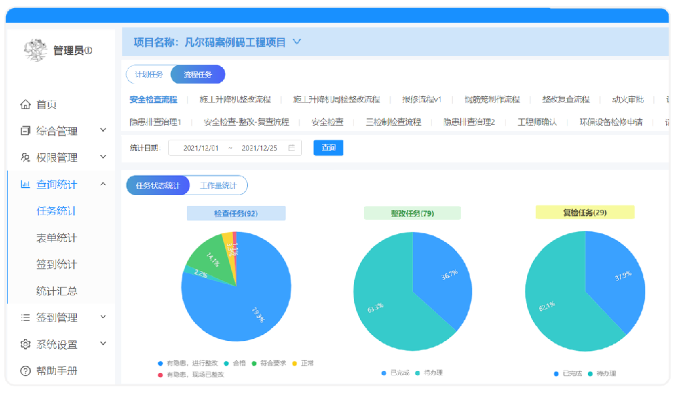Click the 查询统计 chart icon
The image size is (680, 395).
pos(25,184)
